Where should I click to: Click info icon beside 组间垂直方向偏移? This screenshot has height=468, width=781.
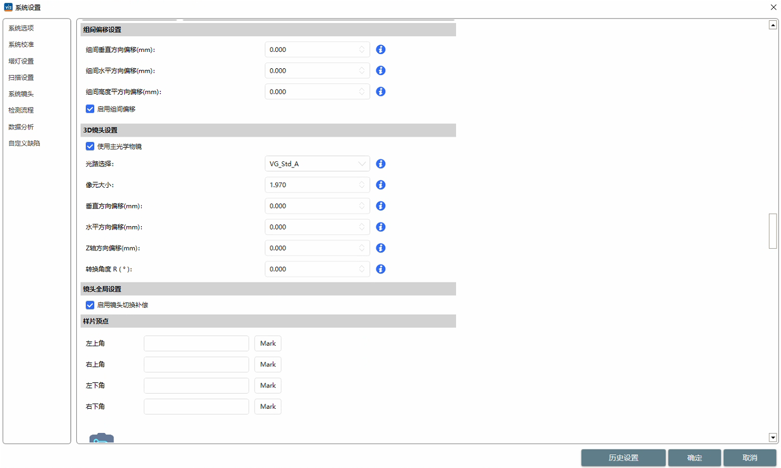click(x=380, y=50)
